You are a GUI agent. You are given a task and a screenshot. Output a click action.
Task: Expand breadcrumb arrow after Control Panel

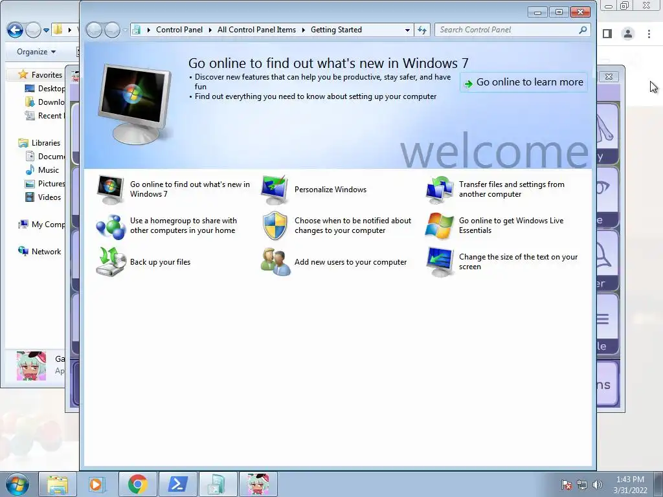[210, 30]
